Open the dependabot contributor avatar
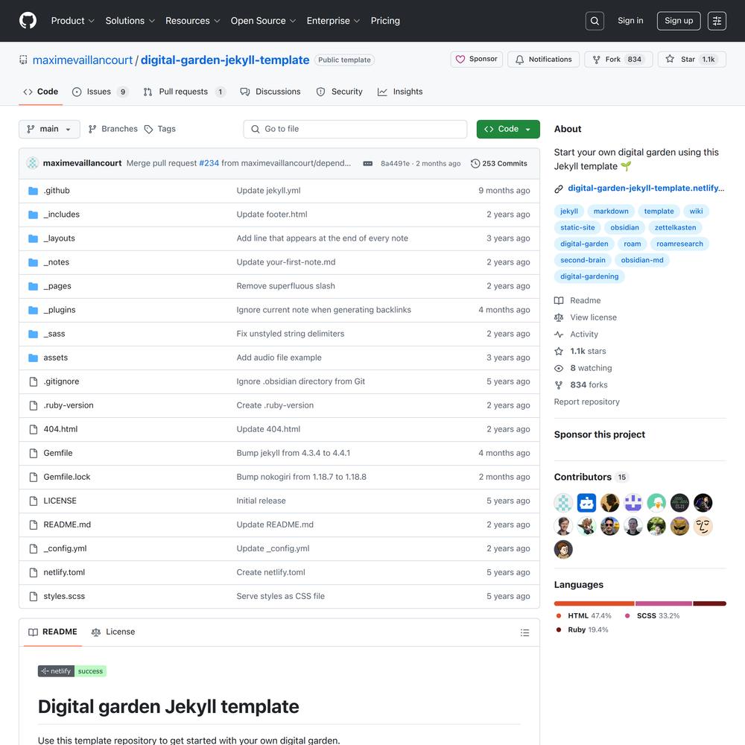The image size is (745, 745). click(586, 503)
